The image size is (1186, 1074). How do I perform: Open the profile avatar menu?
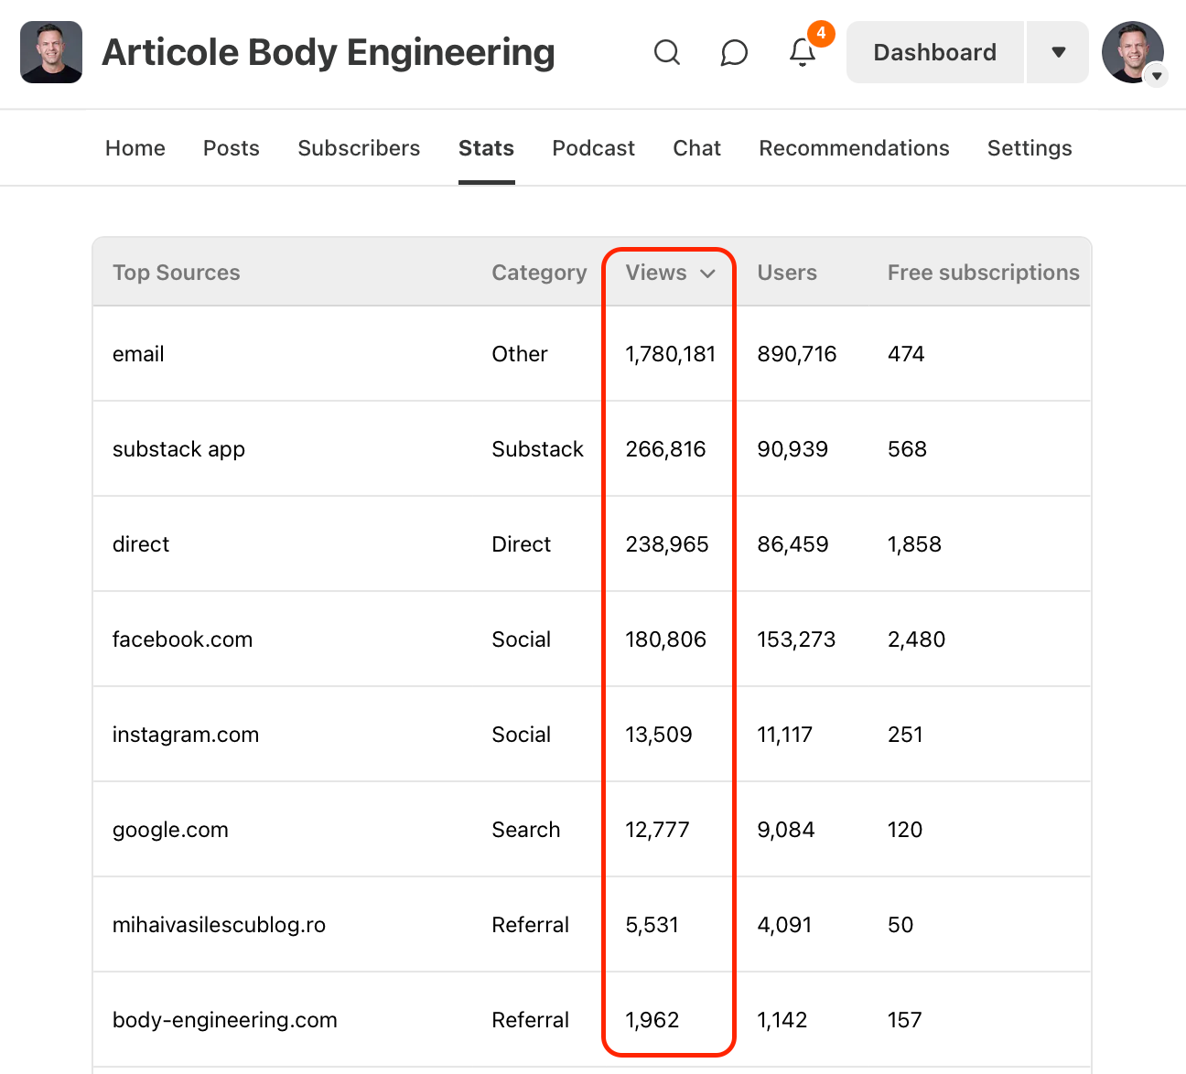click(x=1133, y=52)
